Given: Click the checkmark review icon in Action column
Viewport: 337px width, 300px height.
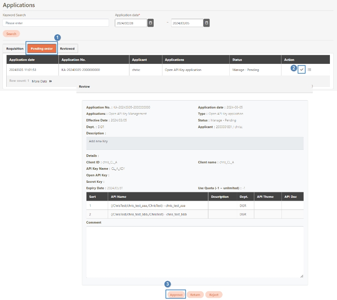Looking at the screenshot, I should coord(302,70).
